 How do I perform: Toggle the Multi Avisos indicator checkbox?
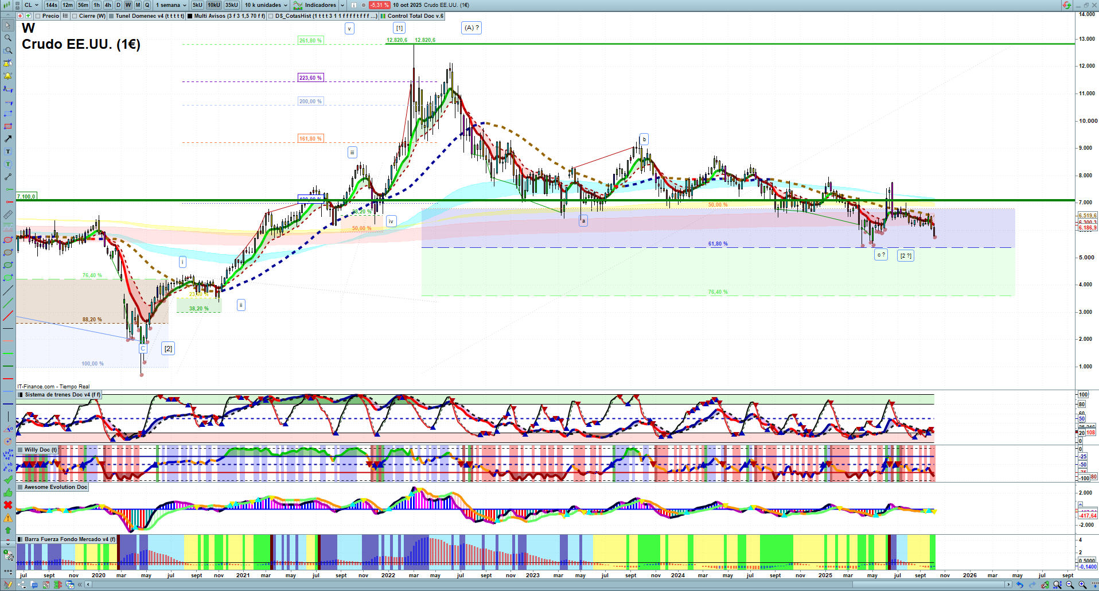point(190,16)
